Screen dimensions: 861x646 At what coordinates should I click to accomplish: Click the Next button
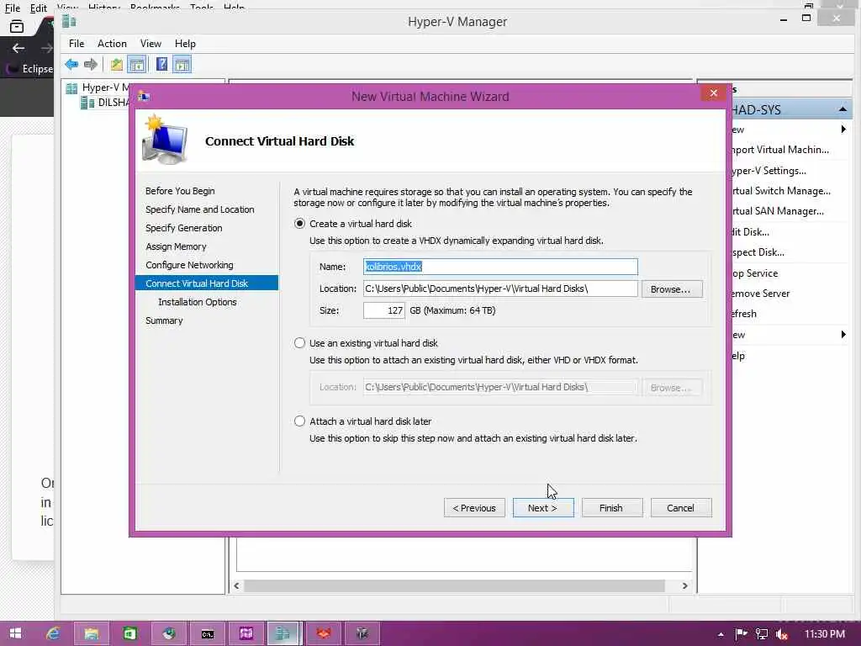(x=543, y=508)
